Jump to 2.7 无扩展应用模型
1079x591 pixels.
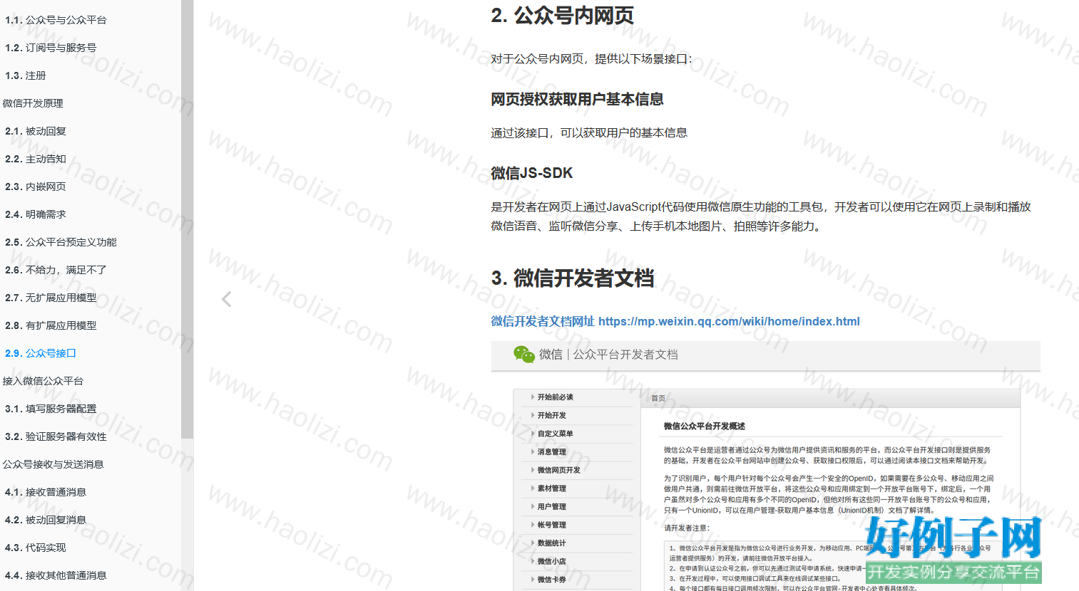pos(51,298)
